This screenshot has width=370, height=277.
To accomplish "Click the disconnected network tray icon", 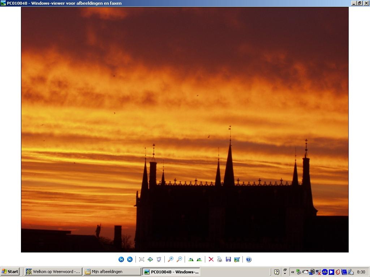I will [x=318, y=272].
